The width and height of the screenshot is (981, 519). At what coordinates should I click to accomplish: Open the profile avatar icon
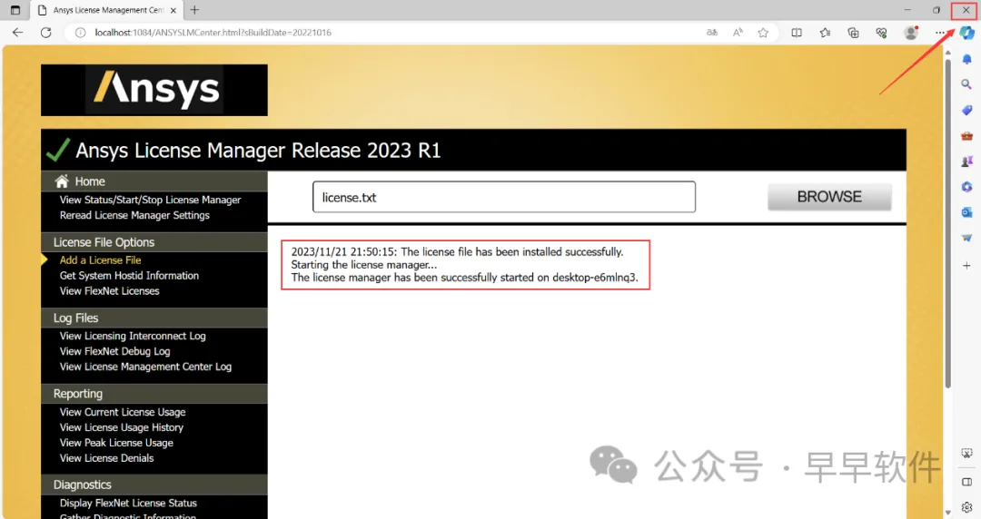click(x=911, y=33)
